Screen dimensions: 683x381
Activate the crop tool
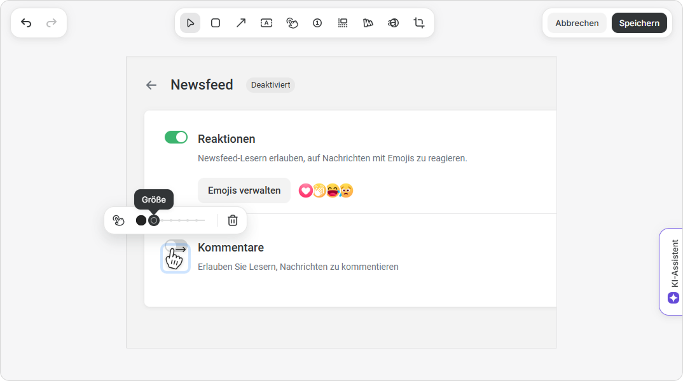(x=419, y=23)
